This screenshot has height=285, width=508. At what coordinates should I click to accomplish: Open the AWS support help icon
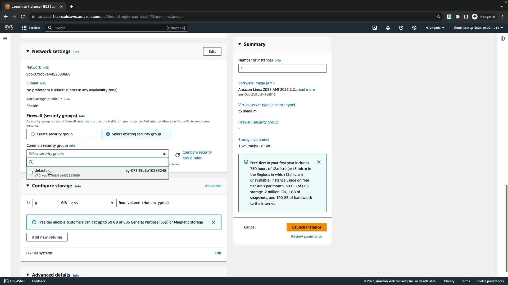point(401,28)
